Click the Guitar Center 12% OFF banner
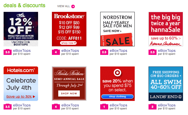Screen dimensions: 188x115 [x=21, y=29]
